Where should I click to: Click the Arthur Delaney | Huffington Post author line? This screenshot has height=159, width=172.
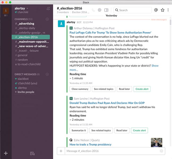pyautogui.click(x=94, y=28)
